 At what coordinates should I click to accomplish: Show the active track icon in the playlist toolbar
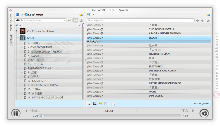coord(106,104)
